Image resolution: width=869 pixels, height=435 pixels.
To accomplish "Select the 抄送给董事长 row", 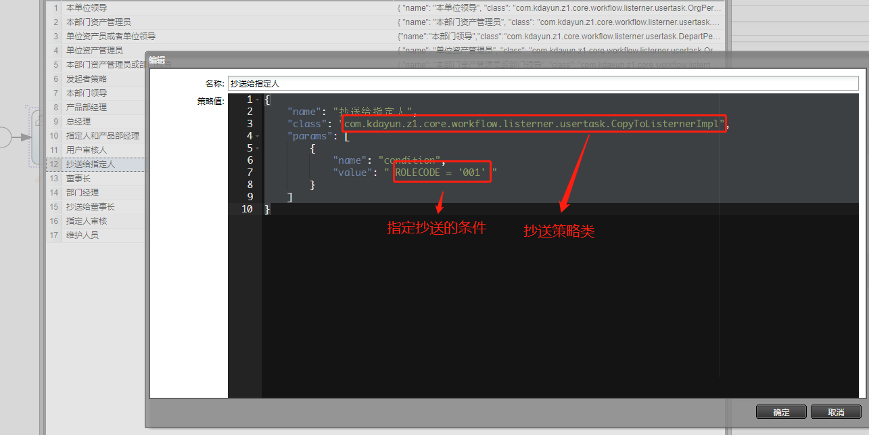I will pos(96,206).
